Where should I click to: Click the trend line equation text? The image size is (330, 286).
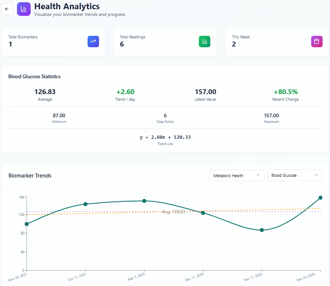point(165,137)
